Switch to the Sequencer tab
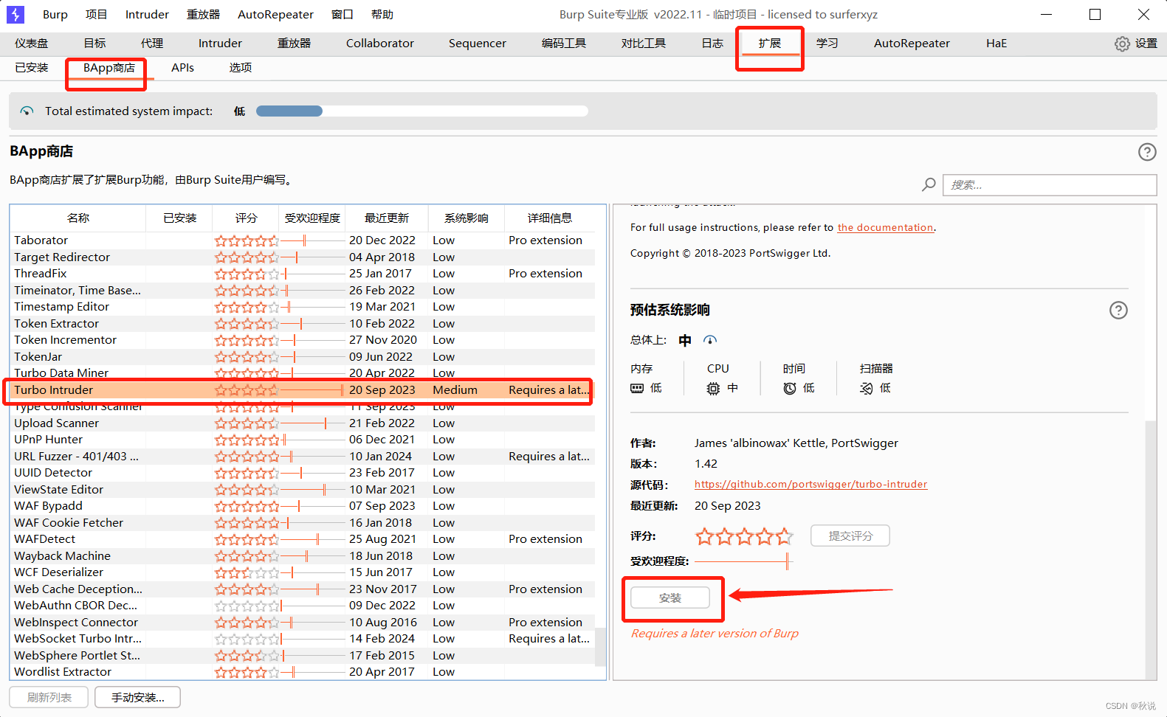 [478, 44]
